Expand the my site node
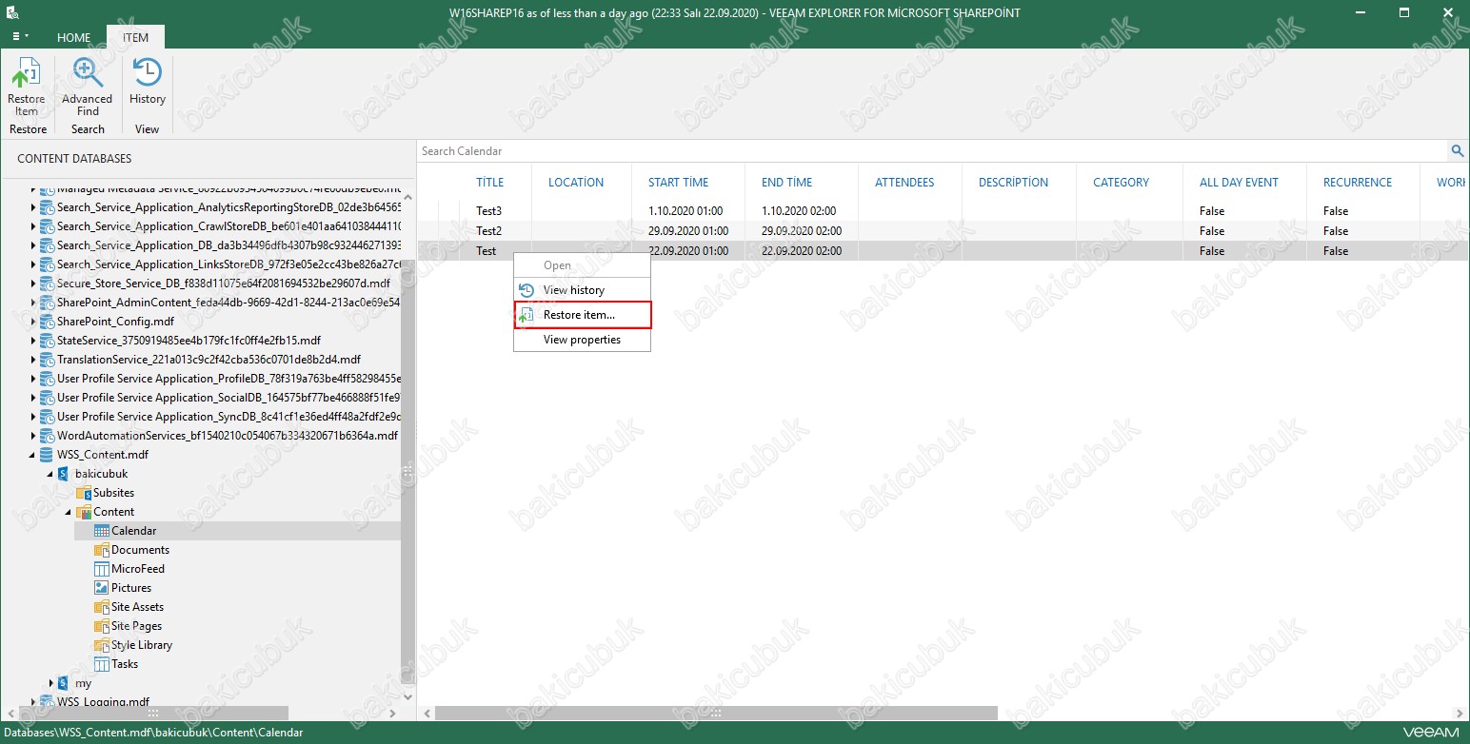 click(51, 683)
